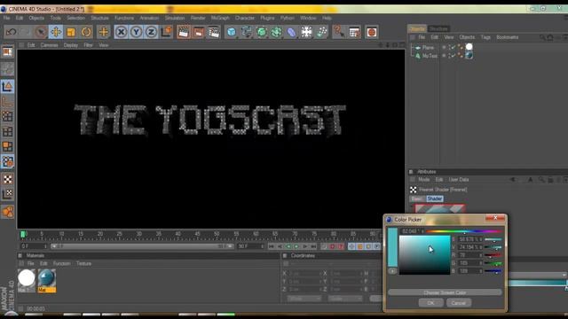Open the NURBS generator icon
The height and width of the screenshot is (319, 568).
click(x=261, y=32)
